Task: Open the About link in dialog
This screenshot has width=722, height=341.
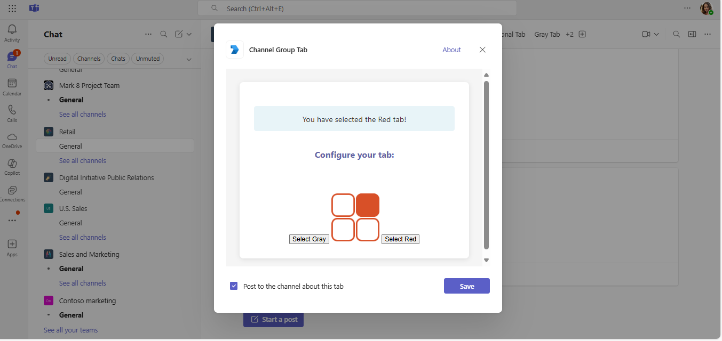Action: [451, 50]
